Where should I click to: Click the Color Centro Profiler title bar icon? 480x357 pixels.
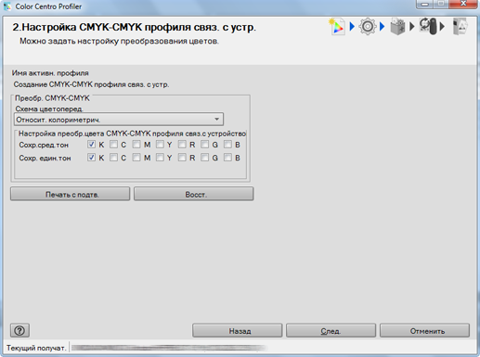[x=7, y=6]
